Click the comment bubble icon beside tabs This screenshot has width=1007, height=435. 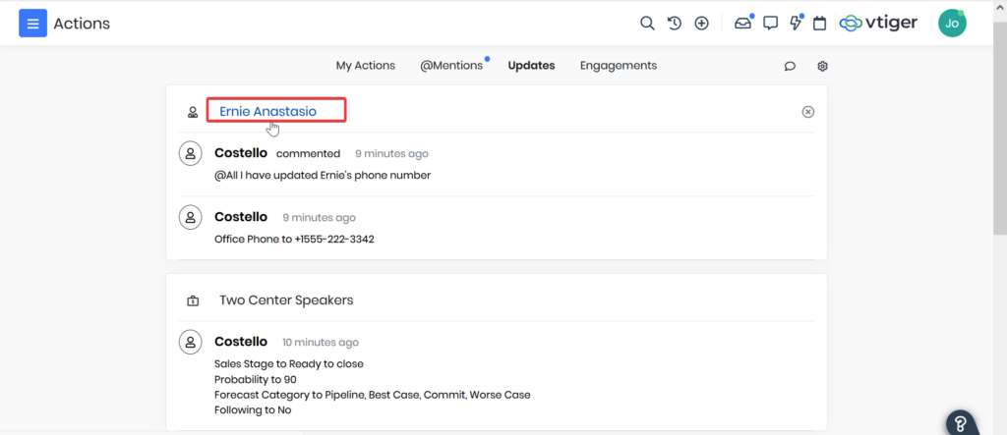[x=790, y=66]
